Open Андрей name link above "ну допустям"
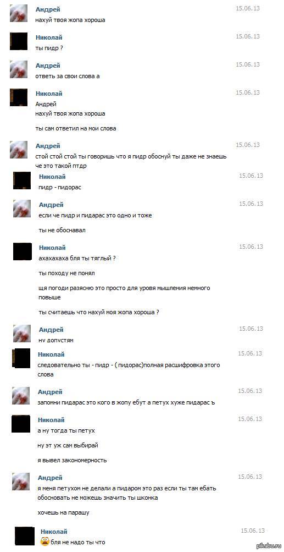 [51, 330]
